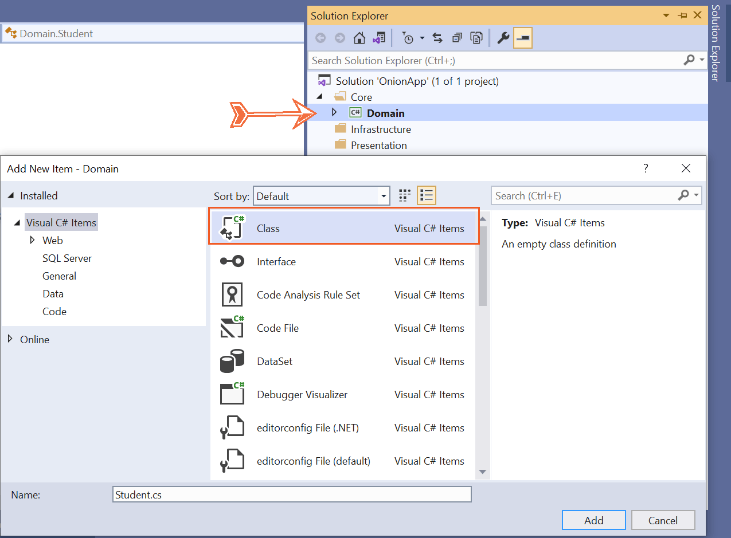Open the Sort by Default combo box
This screenshot has height=538, width=731.
pyautogui.click(x=322, y=196)
